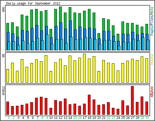Click the chart title "Daily usage for September 2012"

[33, 3]
